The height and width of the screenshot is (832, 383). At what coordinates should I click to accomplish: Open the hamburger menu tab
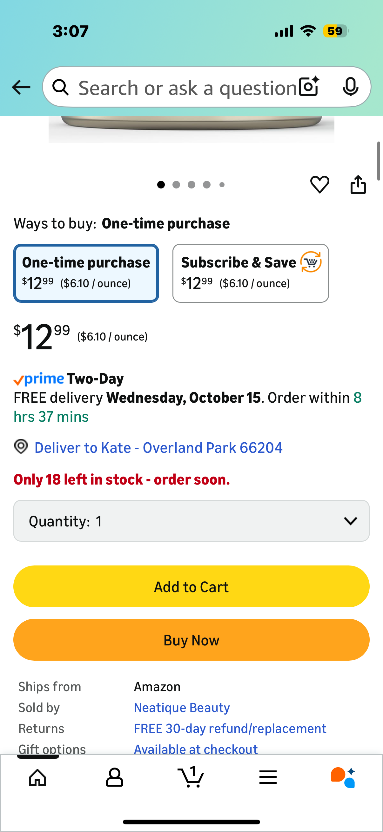coord(268,777)
